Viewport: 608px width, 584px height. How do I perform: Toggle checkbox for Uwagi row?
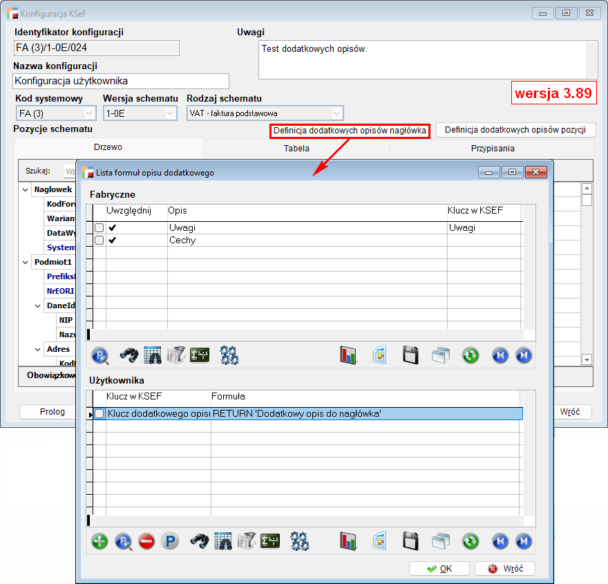click(99, 228)
